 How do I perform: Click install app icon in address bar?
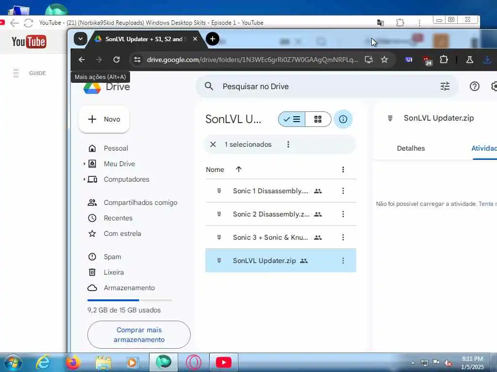click(369, 60)
